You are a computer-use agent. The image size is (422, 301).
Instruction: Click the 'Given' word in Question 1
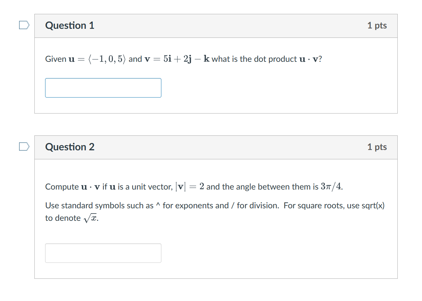tap(56, 59)
